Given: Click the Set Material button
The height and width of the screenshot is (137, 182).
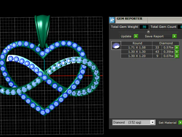Looking at the screenshot, I should (x=168, y=123).
